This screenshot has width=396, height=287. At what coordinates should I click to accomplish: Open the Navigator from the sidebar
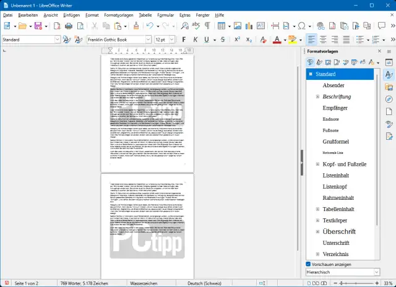click(x=389, y=99)
